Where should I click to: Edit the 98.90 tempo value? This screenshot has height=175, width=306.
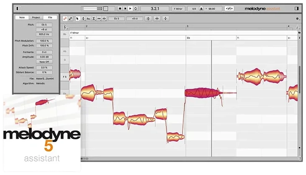212,9
